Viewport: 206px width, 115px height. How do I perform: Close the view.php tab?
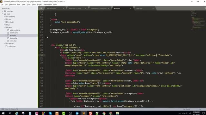(153, 9)
